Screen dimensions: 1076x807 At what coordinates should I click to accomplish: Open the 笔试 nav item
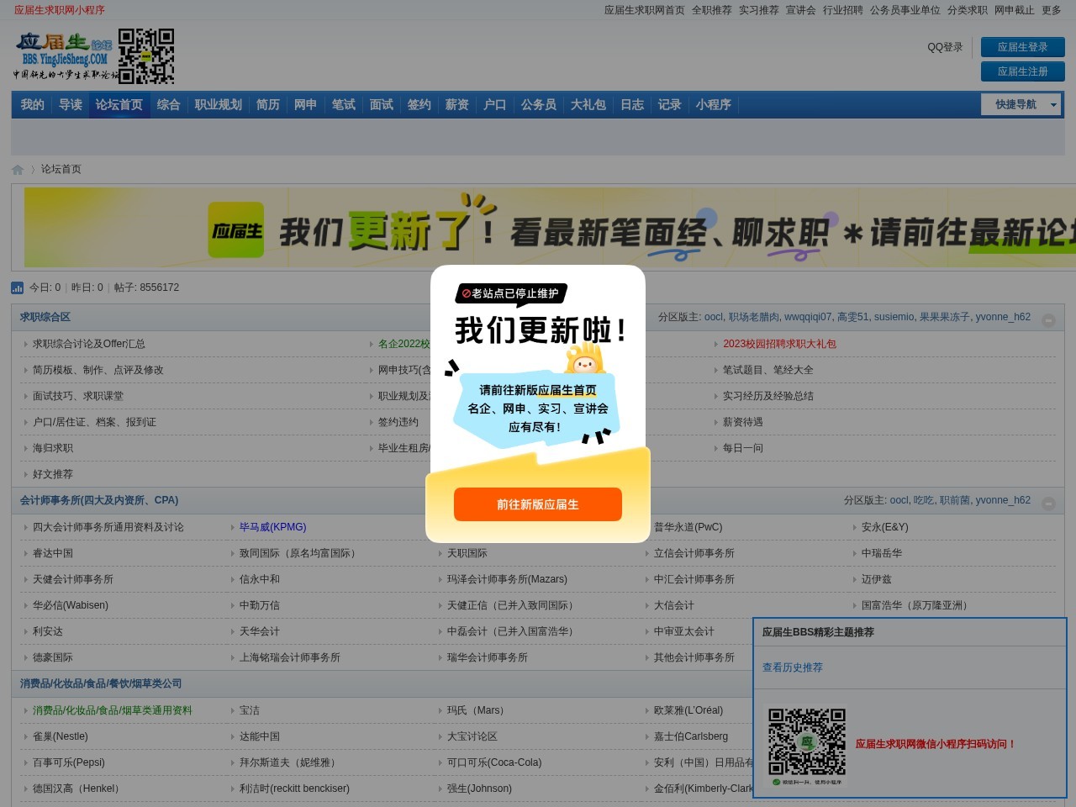(344, 104)
